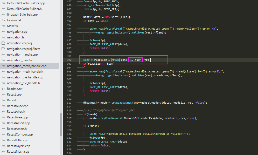The height and width of the screenshot is (155, 258).
Task: Click fclose(fp) on line 497
Action: [x=97, y=40]
